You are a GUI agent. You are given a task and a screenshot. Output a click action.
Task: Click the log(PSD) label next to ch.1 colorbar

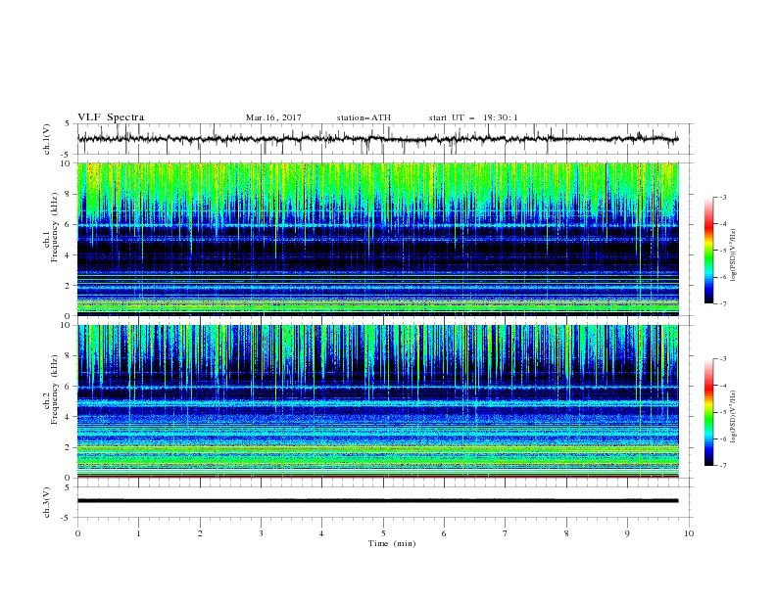[x=734, y=255]
